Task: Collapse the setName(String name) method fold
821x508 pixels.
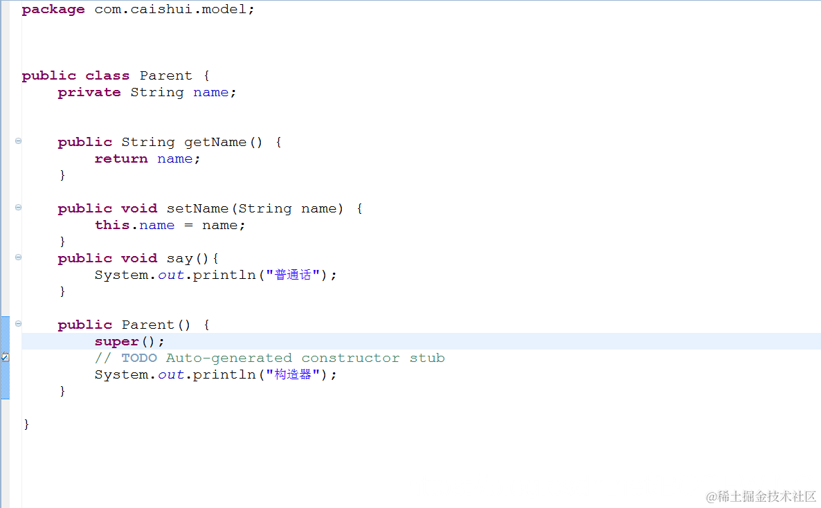Action: coord(18,208)
